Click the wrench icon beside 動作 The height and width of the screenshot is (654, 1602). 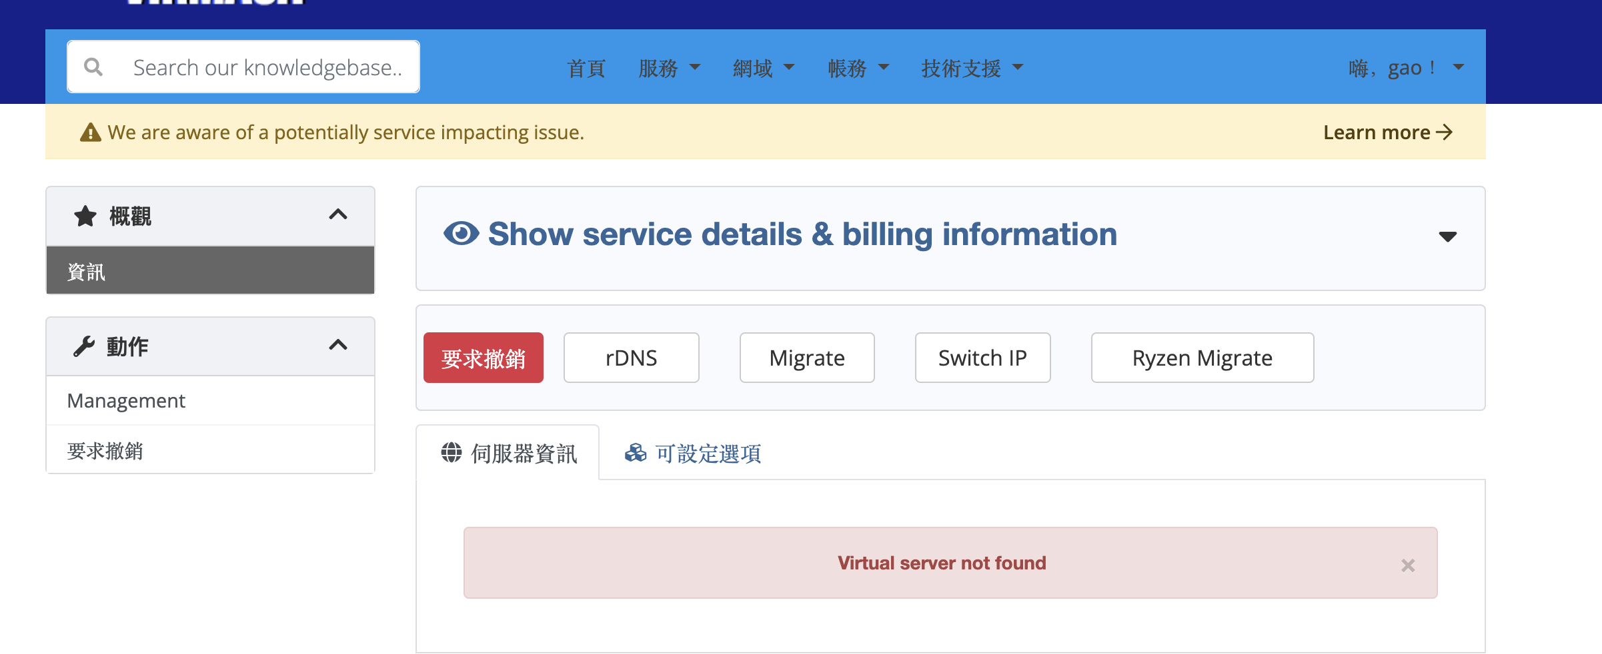pyautogui.click(x=84, y=346)
